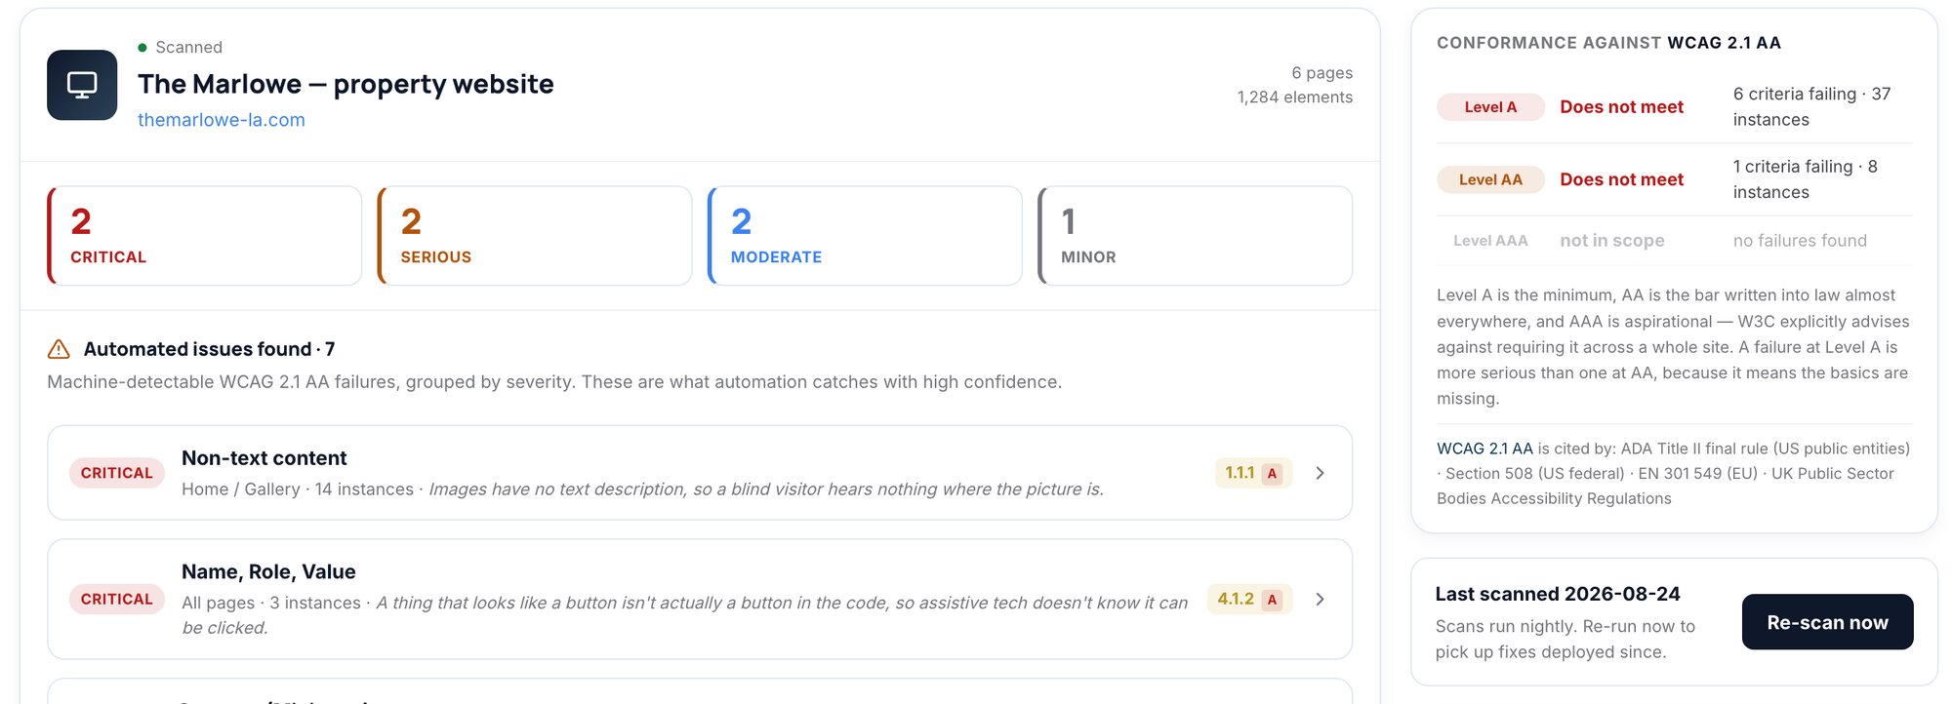Viewport: 1952px width, 704px height.
Task: Click '6 criteria failing · 37 instances' text
Action: 1812,107
